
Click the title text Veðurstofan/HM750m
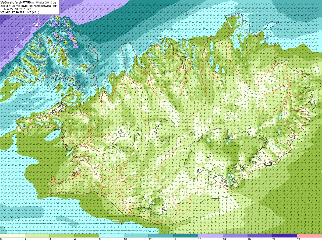(17, 2)
